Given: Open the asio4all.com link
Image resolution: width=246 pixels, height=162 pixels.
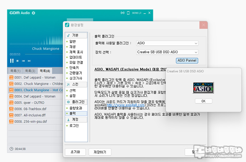Looking at the screenshot, I should [126, 105].
